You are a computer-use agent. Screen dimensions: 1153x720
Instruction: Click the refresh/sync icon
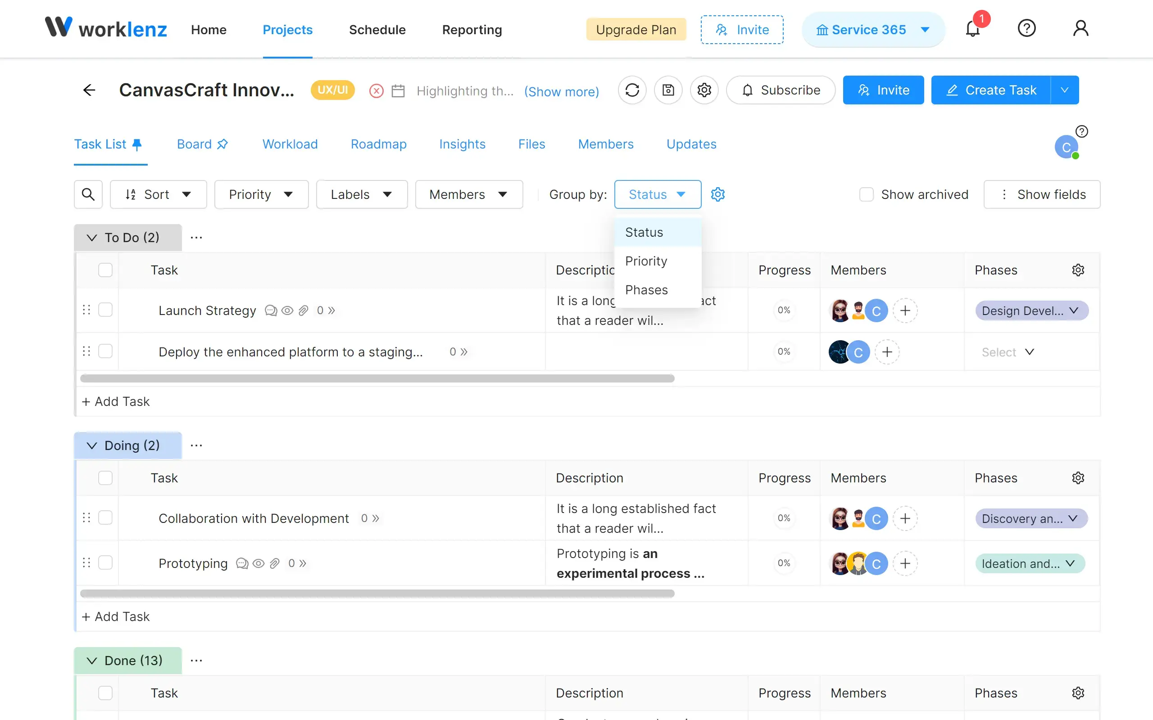[x=632, y=90]
